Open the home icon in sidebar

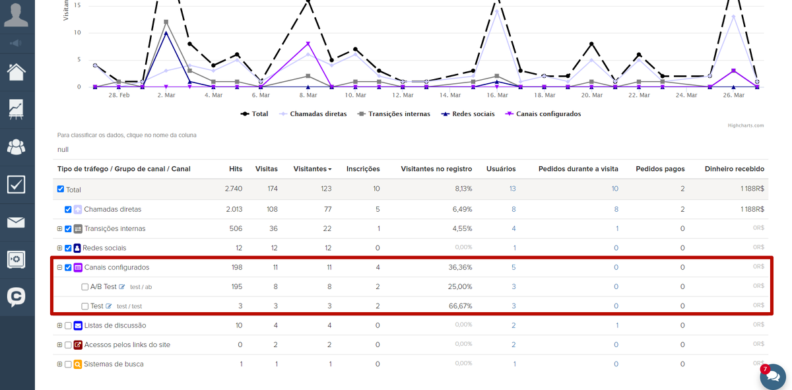[16, 71]
